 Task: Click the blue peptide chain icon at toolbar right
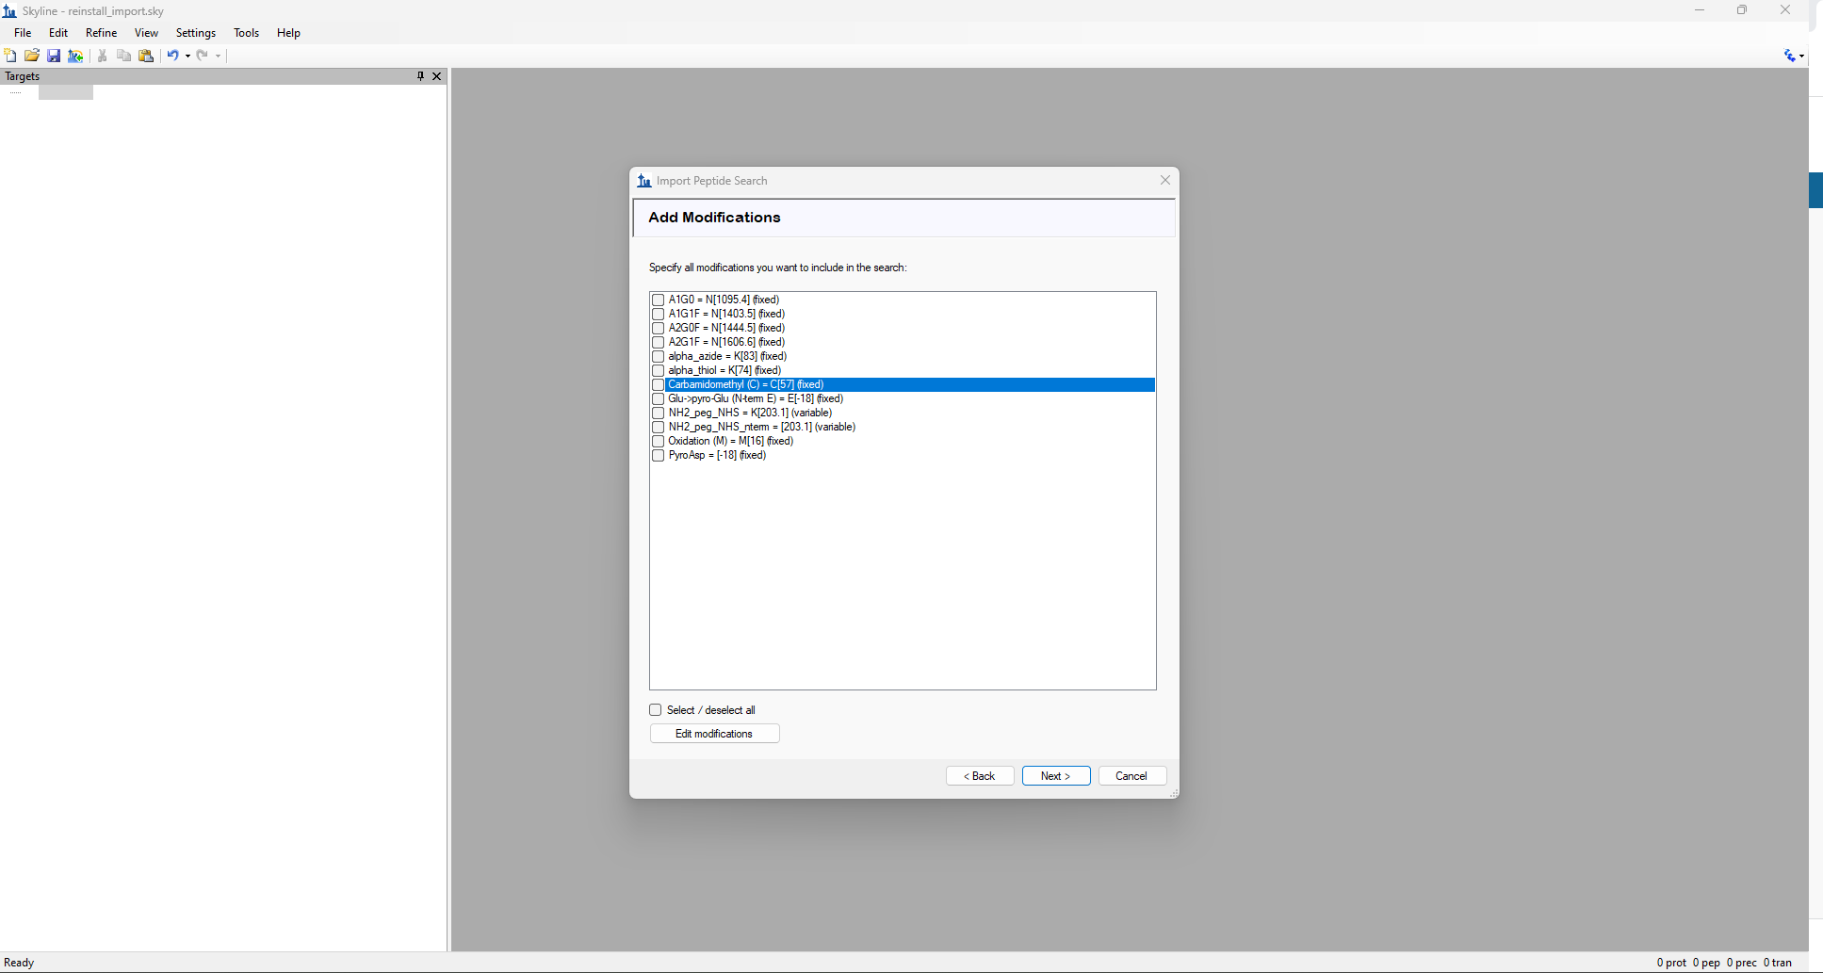click(1789, 56)
